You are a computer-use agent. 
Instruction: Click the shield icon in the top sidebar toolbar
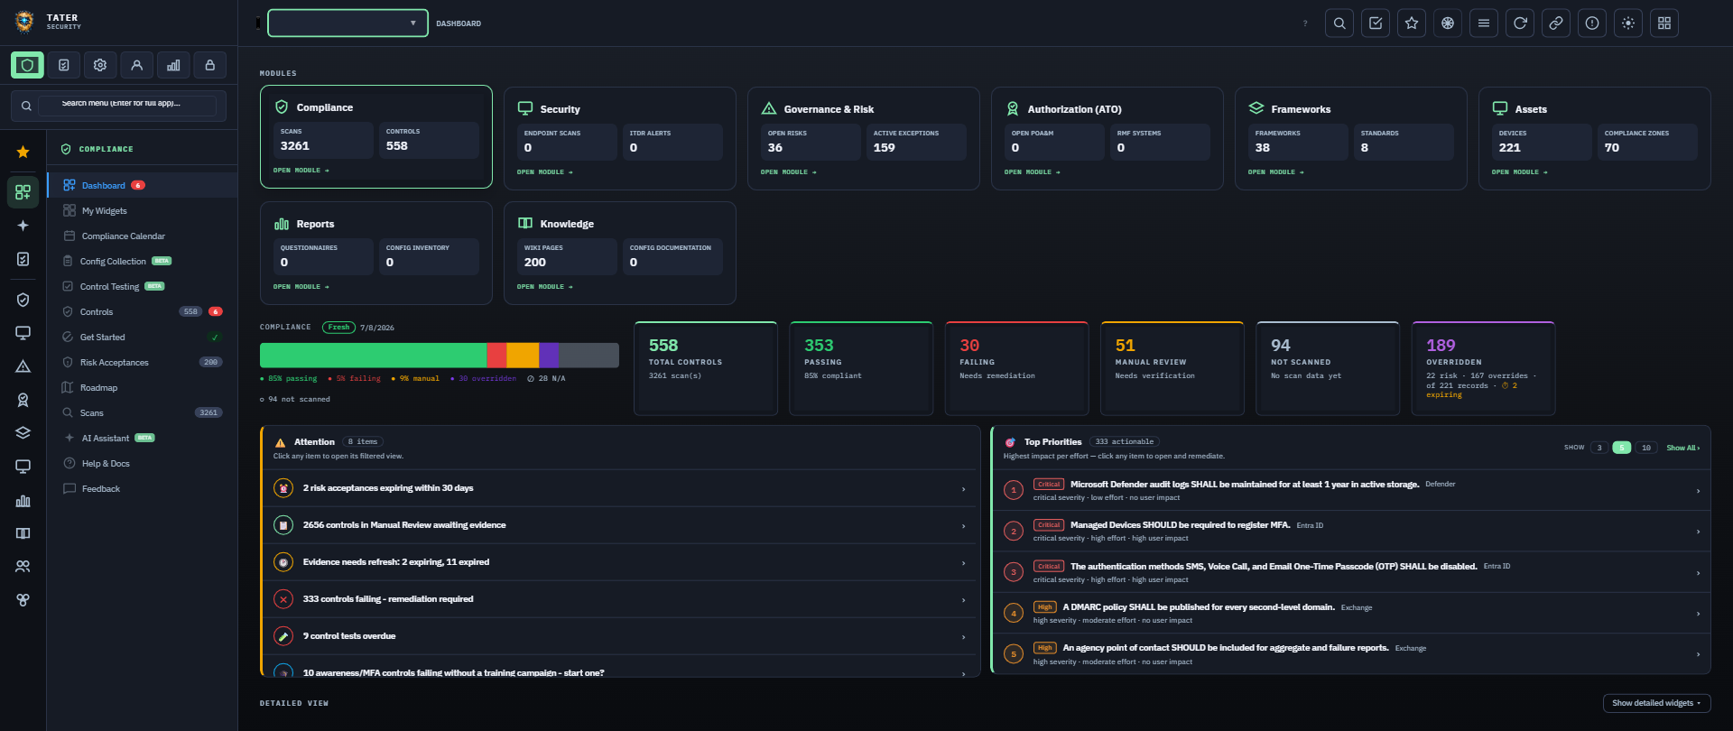pos(27,65)
